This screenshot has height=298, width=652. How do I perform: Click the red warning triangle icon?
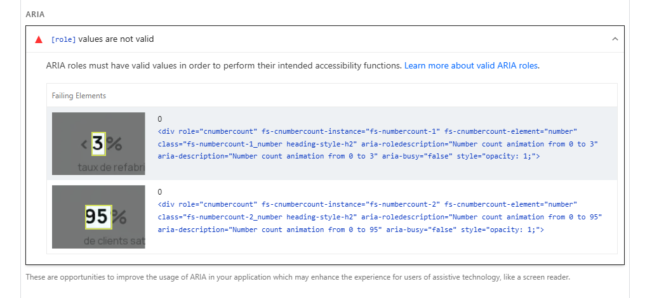[39, 39]
